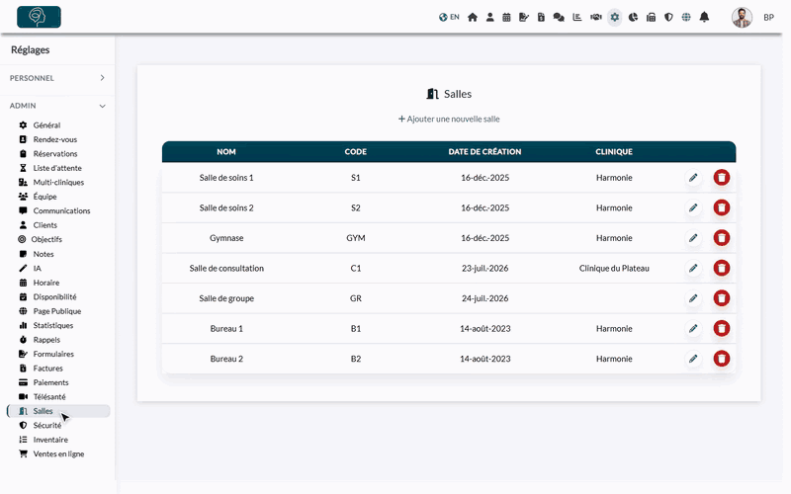Viewport: 791px width, 494px height.
Task: Open the Sécurité settings menu item
Action: tap(47, 426)
